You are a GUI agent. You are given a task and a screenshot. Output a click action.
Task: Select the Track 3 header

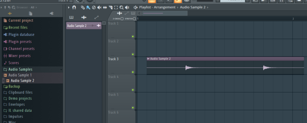(x=122, y=66)
